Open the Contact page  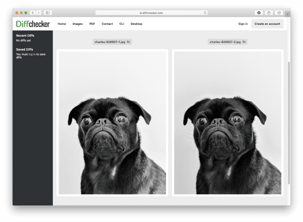[x=107, y=24]
